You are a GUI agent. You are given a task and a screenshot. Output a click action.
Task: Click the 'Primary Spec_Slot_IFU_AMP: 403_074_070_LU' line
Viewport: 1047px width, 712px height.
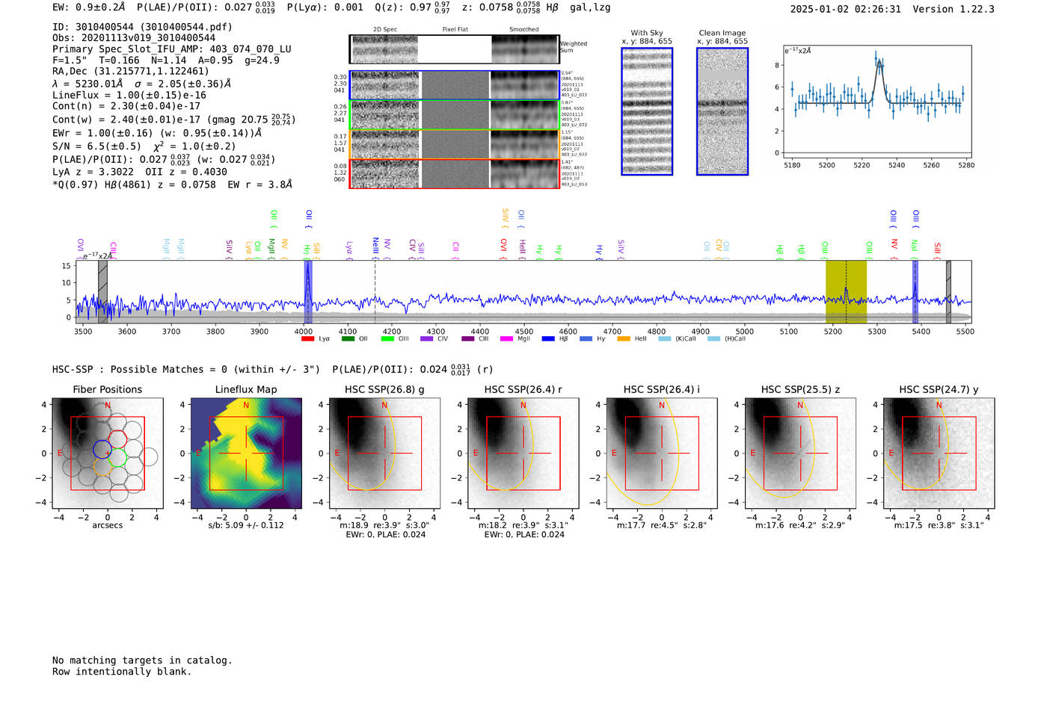(x=172, y=49)
